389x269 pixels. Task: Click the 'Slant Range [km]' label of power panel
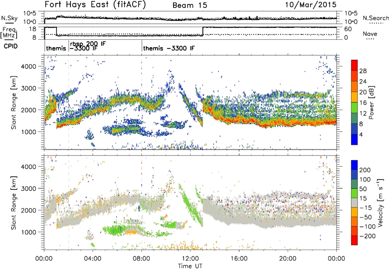[x=14, y=102]
